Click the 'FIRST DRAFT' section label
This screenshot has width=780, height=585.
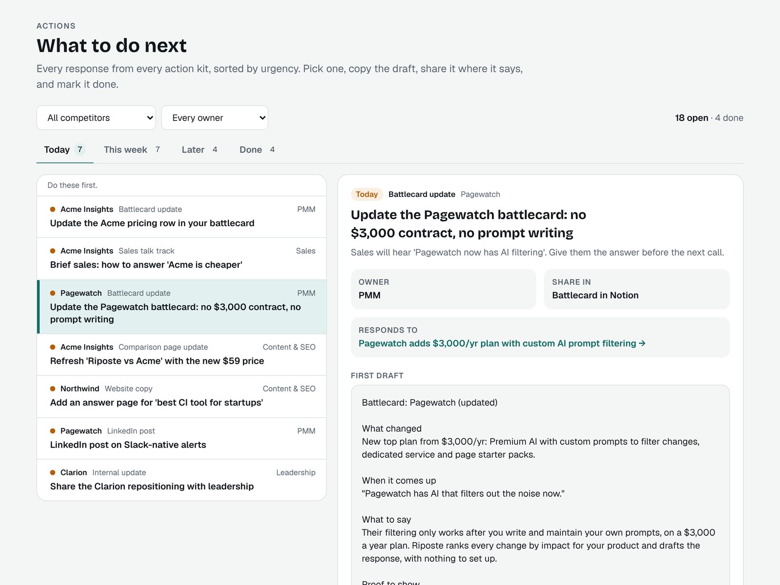(x=377, y=376)
